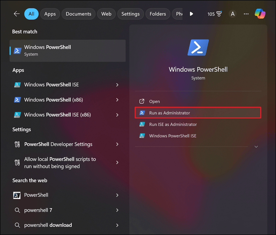Click the large Windows PowerShell logo
276x235 pixels.
[x=198, y=47]
